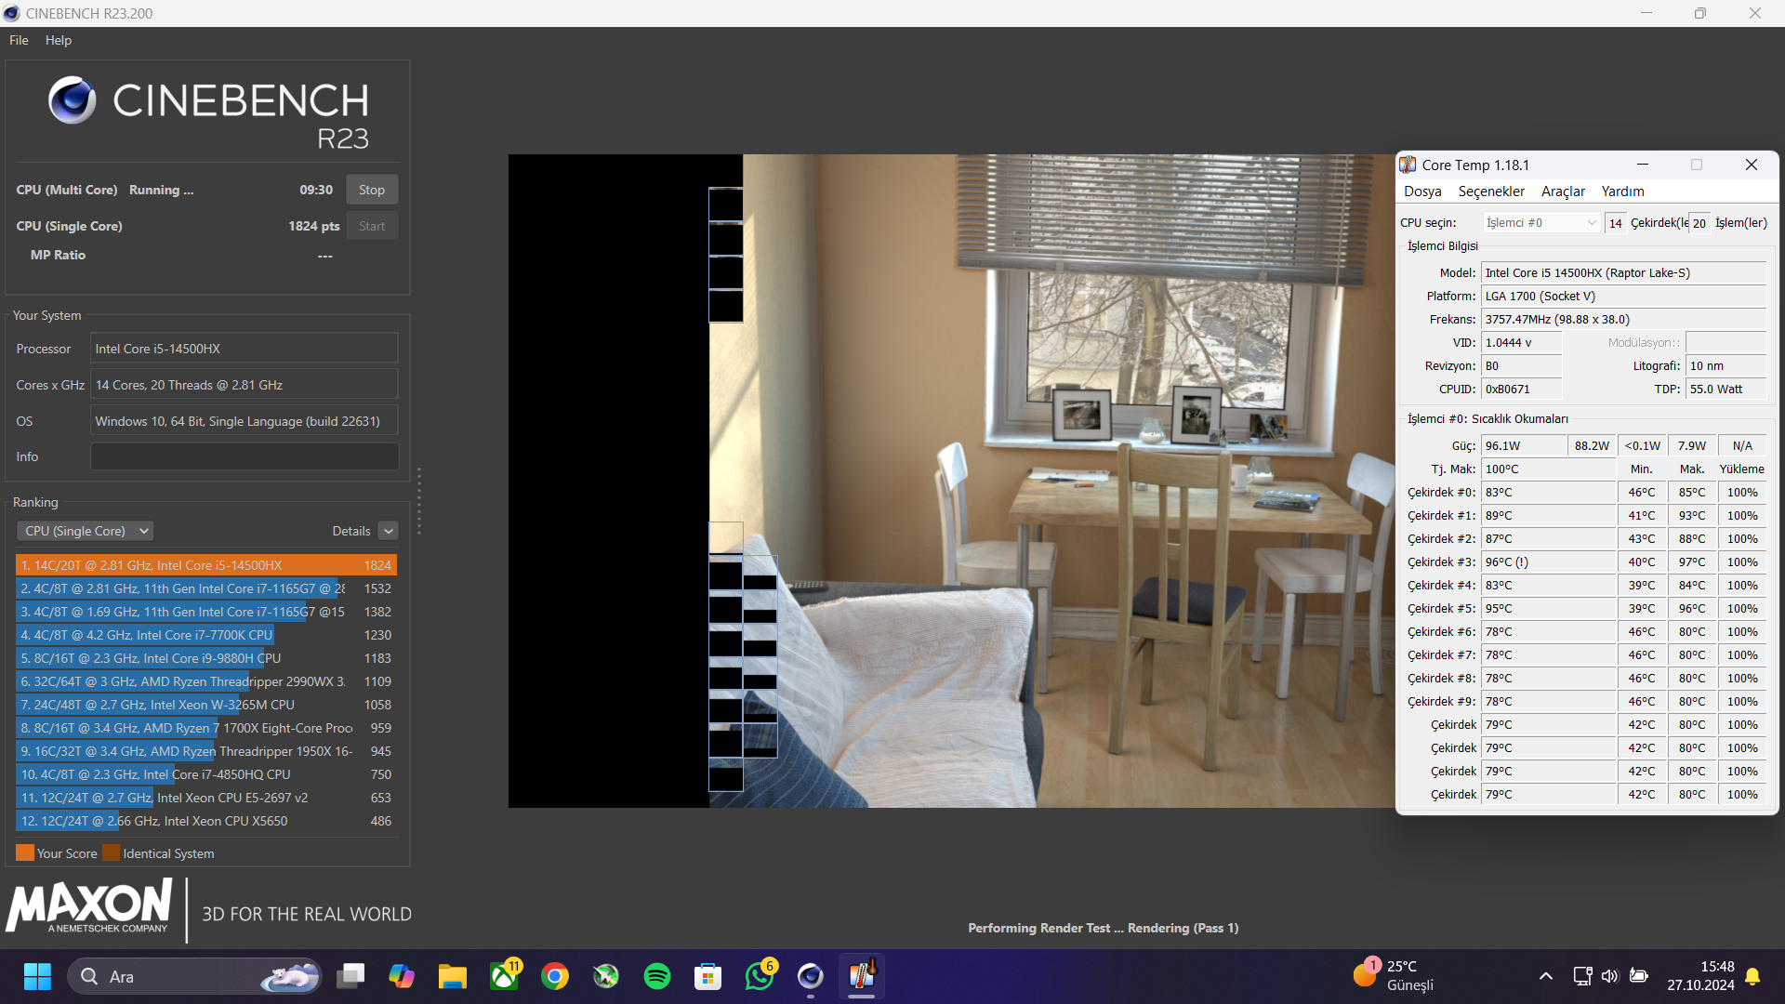Click the Info input field

click(244, 456)
